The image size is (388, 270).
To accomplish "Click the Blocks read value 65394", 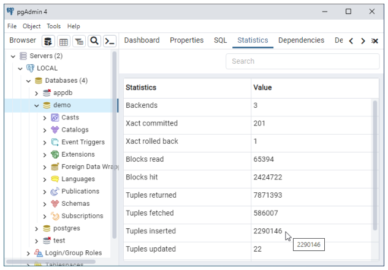I will [264, 159].
